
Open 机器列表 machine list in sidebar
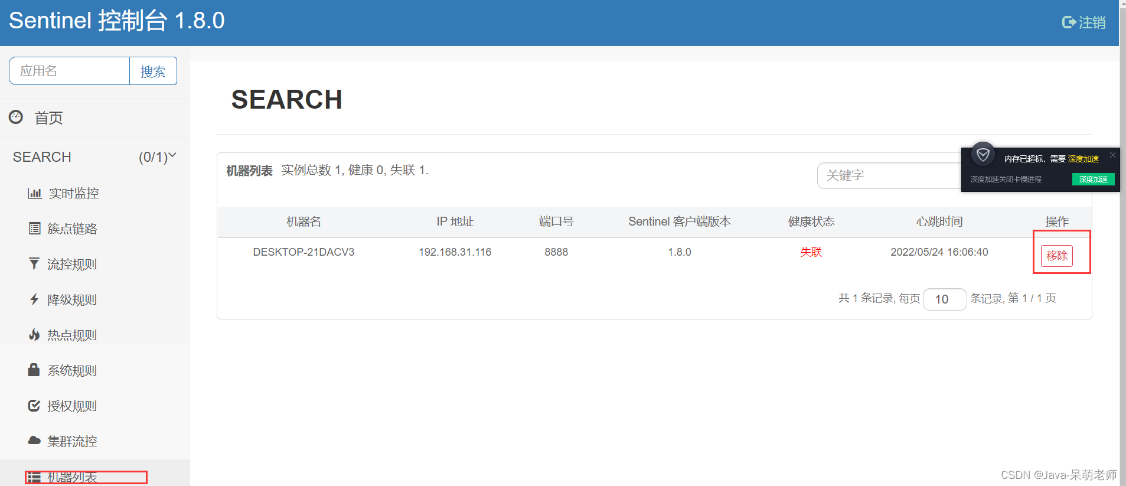click(72, 477)
